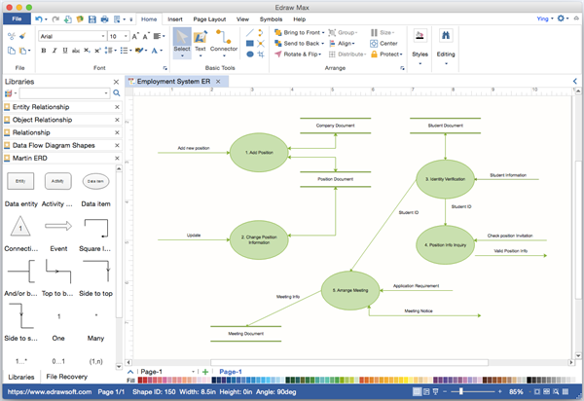This screenshot has width=584, height=401.
Task: Select the Select pointer tool
Action: coord(182,41)
